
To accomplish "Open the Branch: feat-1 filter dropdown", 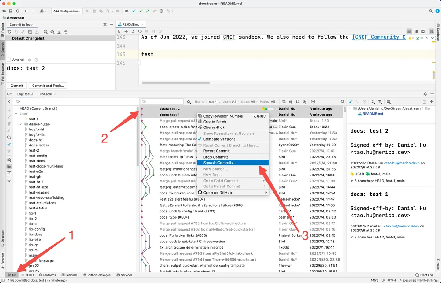I will pos(208,101).
